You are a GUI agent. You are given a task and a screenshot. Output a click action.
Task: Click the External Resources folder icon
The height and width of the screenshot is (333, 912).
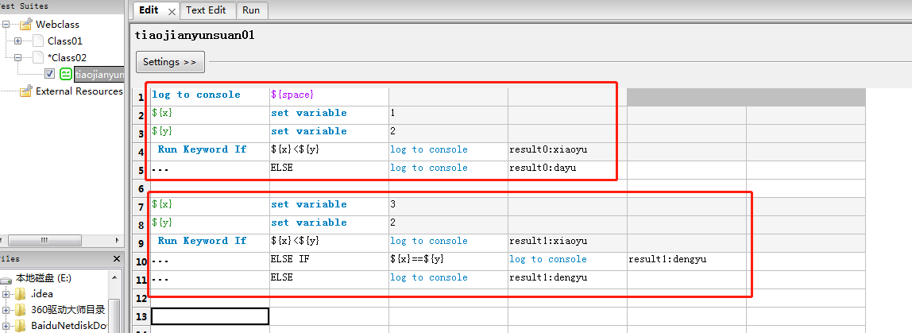(x=25, y=91)
